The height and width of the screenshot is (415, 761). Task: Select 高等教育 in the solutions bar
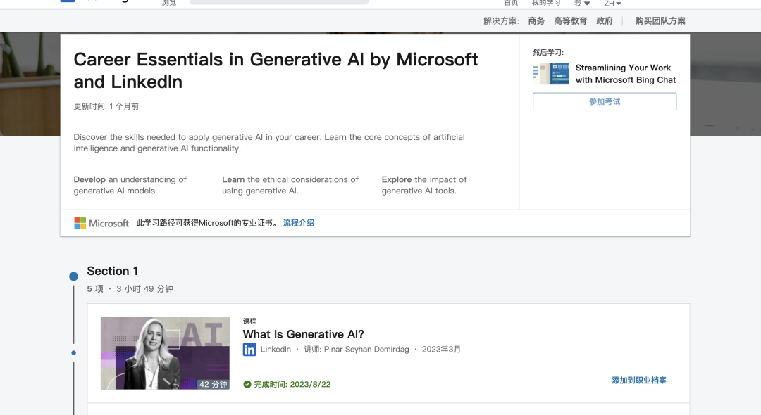coord(570,20)
